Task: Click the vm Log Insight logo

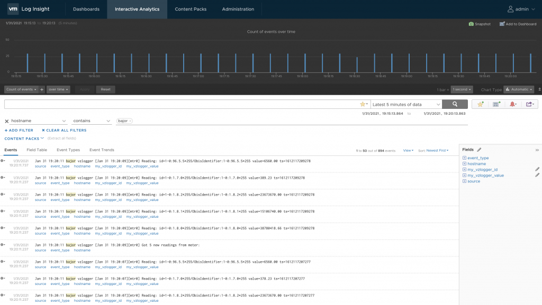Action: [29, 9]
